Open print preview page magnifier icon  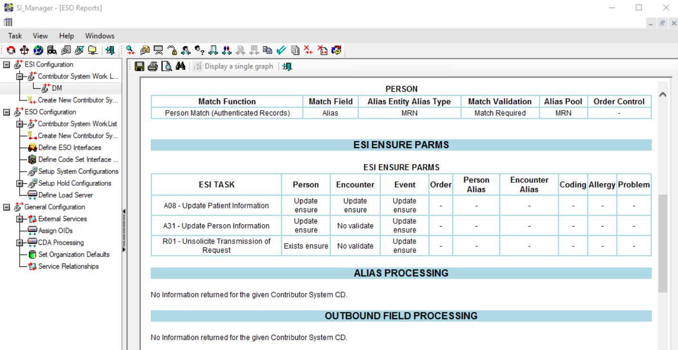point(166,66)
